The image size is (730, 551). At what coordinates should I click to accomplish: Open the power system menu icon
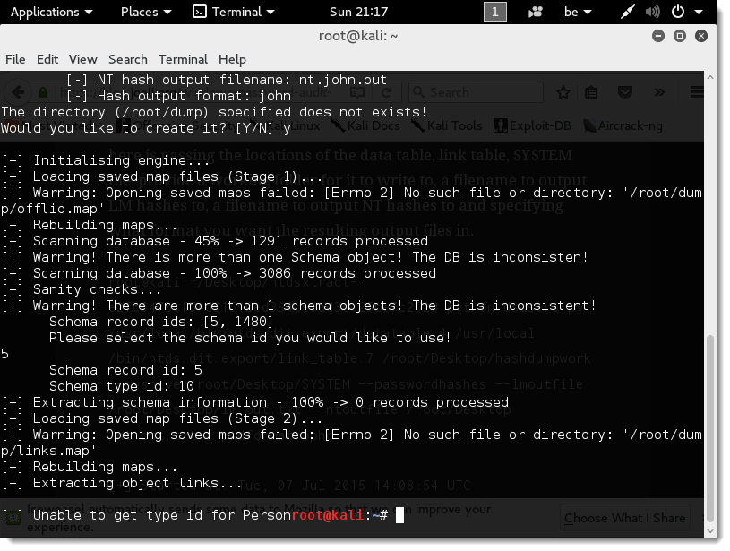click(683, 12)
